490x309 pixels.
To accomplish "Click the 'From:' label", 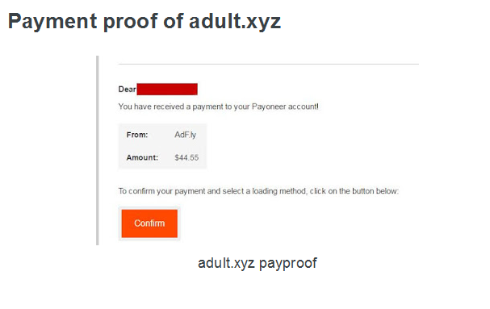I will [137, 135].
